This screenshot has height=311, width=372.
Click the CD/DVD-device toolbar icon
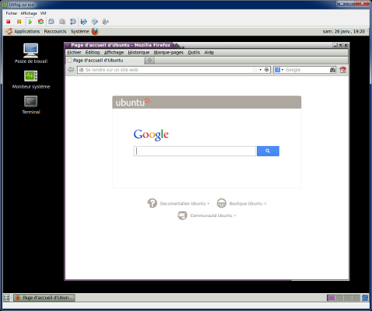click(95, 22)
